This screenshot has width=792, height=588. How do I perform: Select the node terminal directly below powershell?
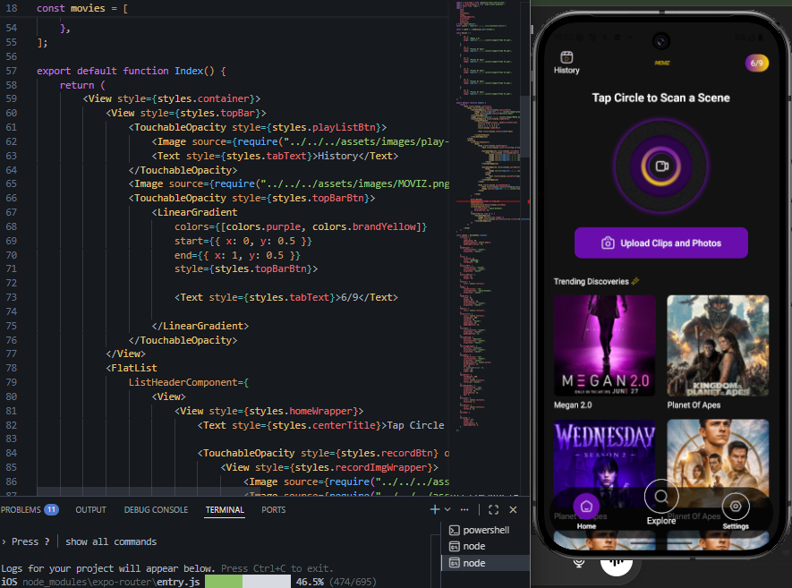tap(485, 546)
